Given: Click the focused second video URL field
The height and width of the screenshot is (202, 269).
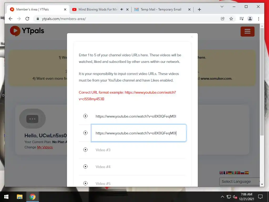Looking at the screenshot, I should tap(139, 133).
